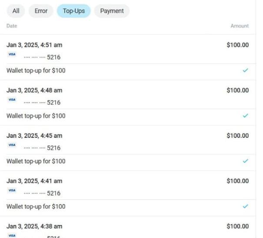The image size is (263, 238).
Task: Click the Wallet top-up description for 4:41 am
Action: [36, 206]
